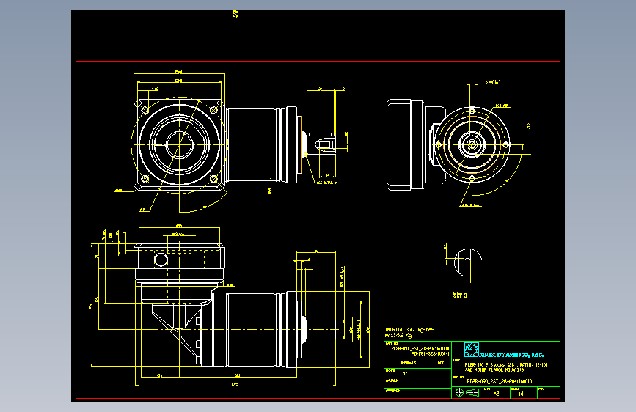Select the top-left square flange front view
The image size is (636, 412).
click(x=179, y=144)
